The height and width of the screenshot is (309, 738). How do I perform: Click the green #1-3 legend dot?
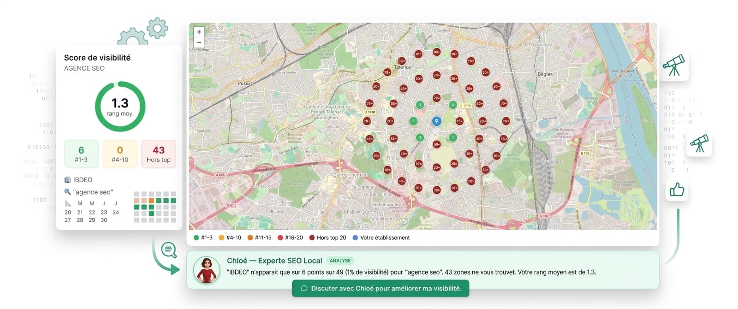pyautogui.click(x=196, y=238)
